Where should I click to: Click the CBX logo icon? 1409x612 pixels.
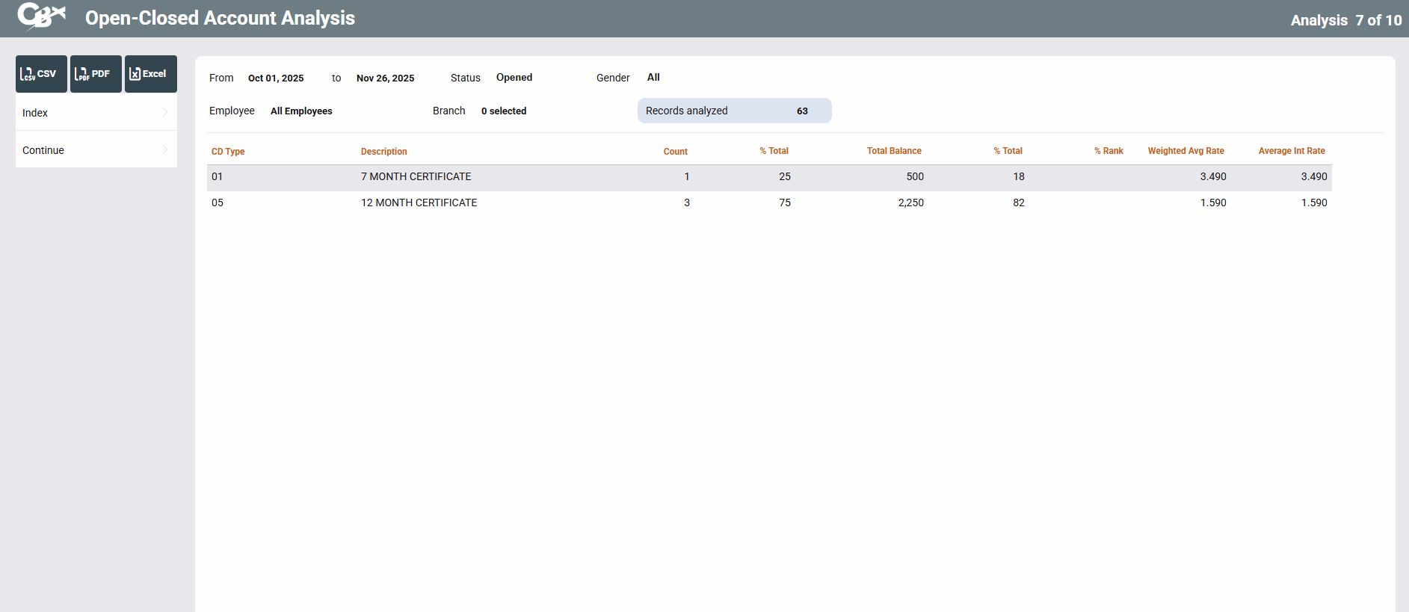[x=41, y=16]
